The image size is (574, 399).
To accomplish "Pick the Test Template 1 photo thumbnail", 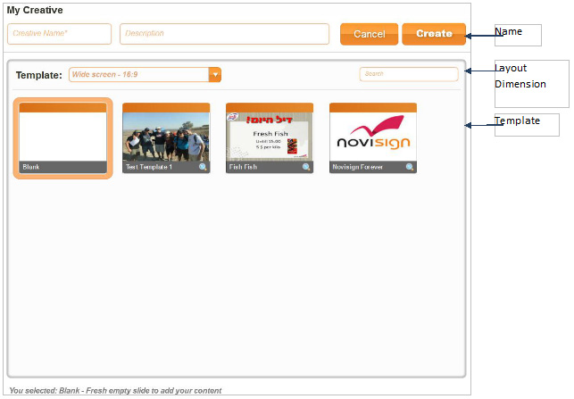I will (166, 138).
